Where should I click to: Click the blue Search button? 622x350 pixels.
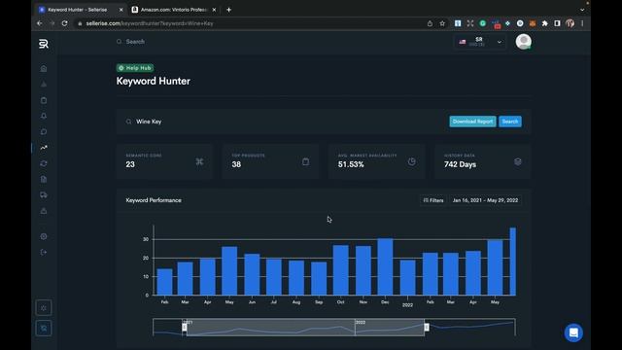[x=510, y=122]
